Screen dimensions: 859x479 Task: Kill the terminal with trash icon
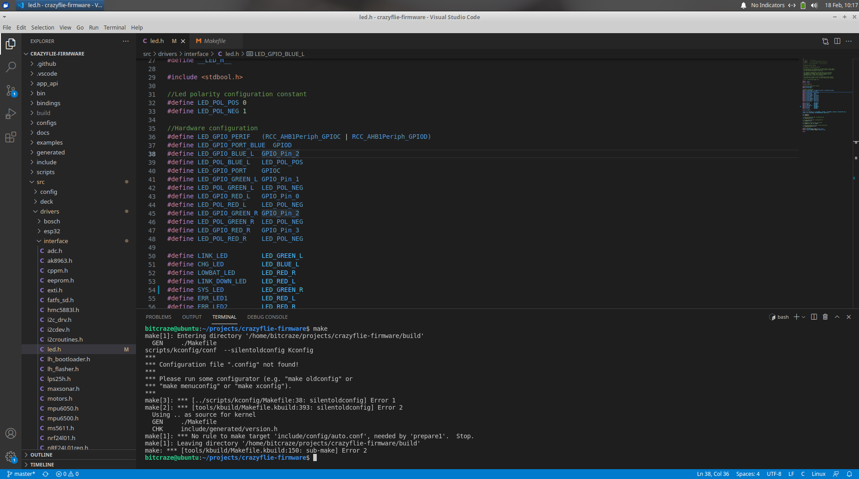[825, 317]
